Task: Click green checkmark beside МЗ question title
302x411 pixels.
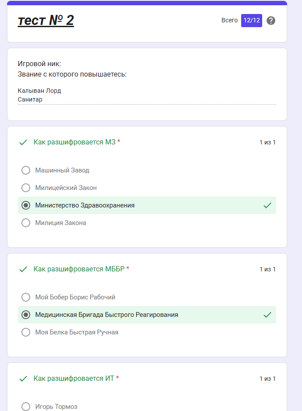Action: pos(23,142)
